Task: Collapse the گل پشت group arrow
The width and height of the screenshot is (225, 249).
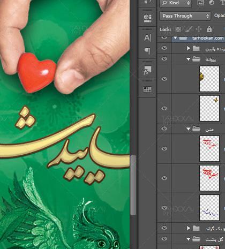Action: click(x=189, y=239)
